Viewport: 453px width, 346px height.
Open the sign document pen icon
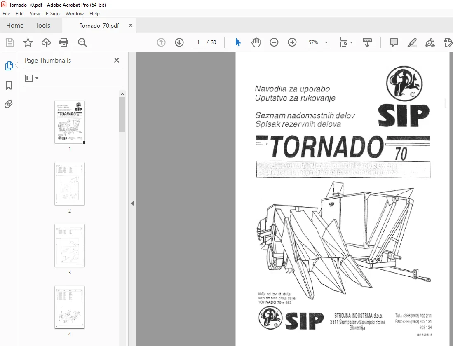click(430, 42)
